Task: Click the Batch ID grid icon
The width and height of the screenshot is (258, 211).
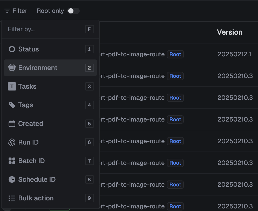Action: pyautogui.click(x=12, y=161)
